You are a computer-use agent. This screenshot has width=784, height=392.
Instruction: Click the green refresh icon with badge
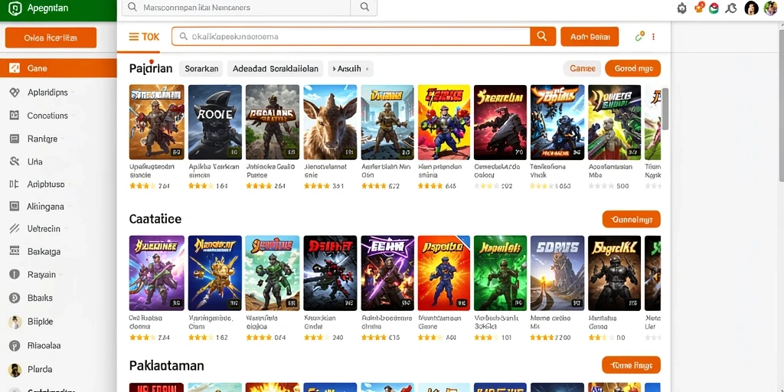(x=639, y=36)
